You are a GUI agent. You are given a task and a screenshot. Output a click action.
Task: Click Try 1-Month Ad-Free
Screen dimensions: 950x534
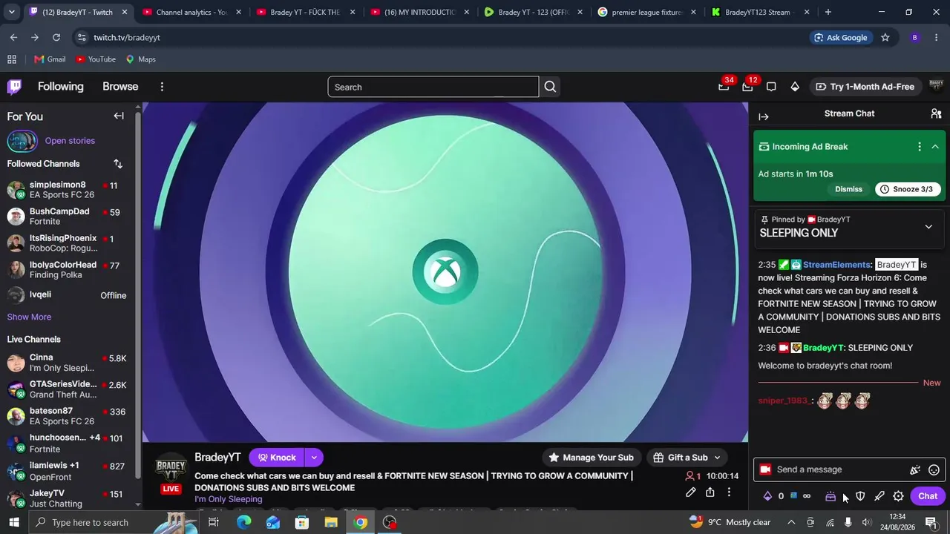coord(865,87)
